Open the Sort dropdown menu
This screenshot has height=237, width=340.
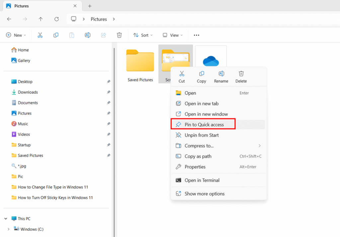(143, 35)
